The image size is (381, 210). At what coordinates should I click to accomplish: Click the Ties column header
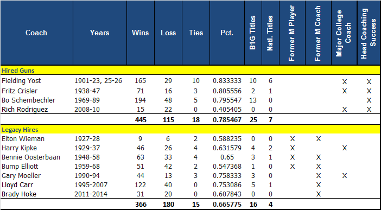(196, 33)
